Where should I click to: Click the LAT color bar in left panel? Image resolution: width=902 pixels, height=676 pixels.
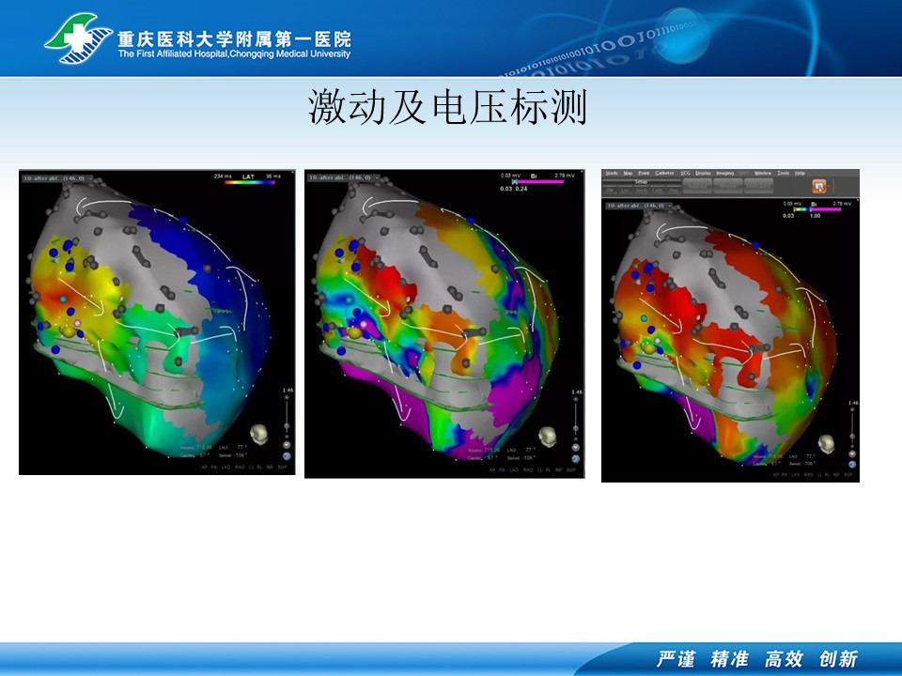(250, 183)
